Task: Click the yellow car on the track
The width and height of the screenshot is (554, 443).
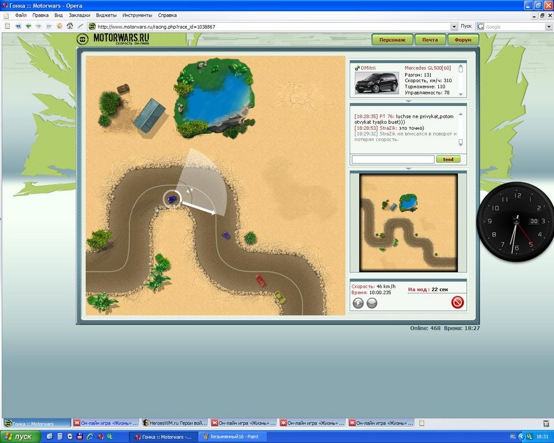Action: [280, 297]
